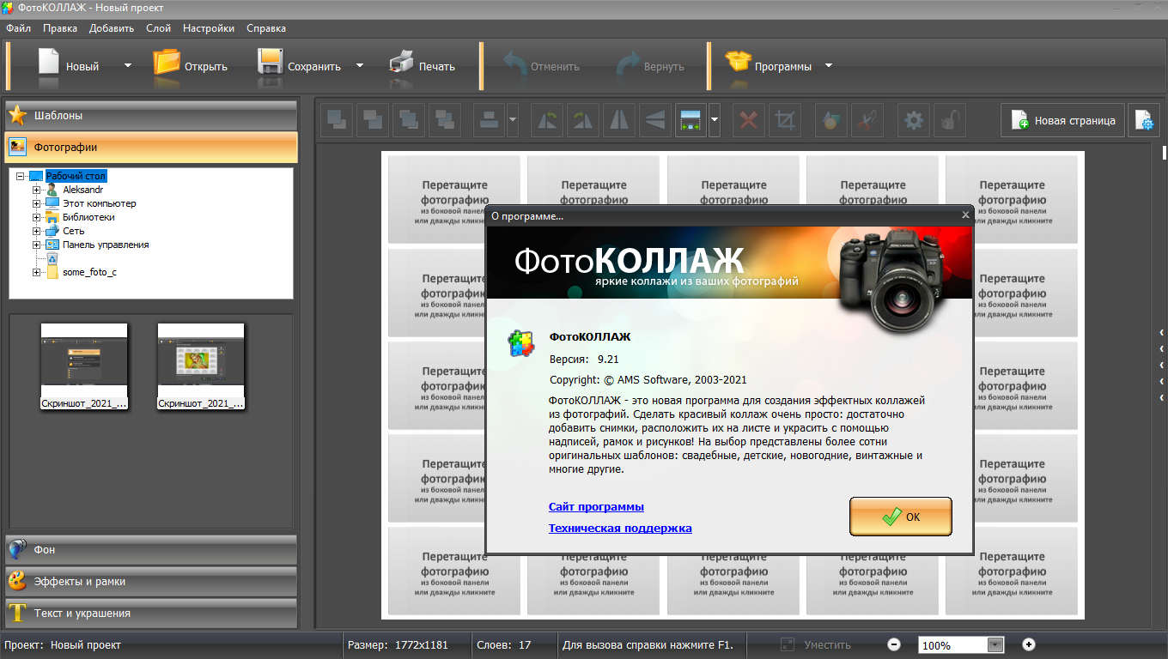Click the flip horizontally icon
The height and width of the screenshot is (659, 1168).
pyautogui.click(x=618, y=120)
